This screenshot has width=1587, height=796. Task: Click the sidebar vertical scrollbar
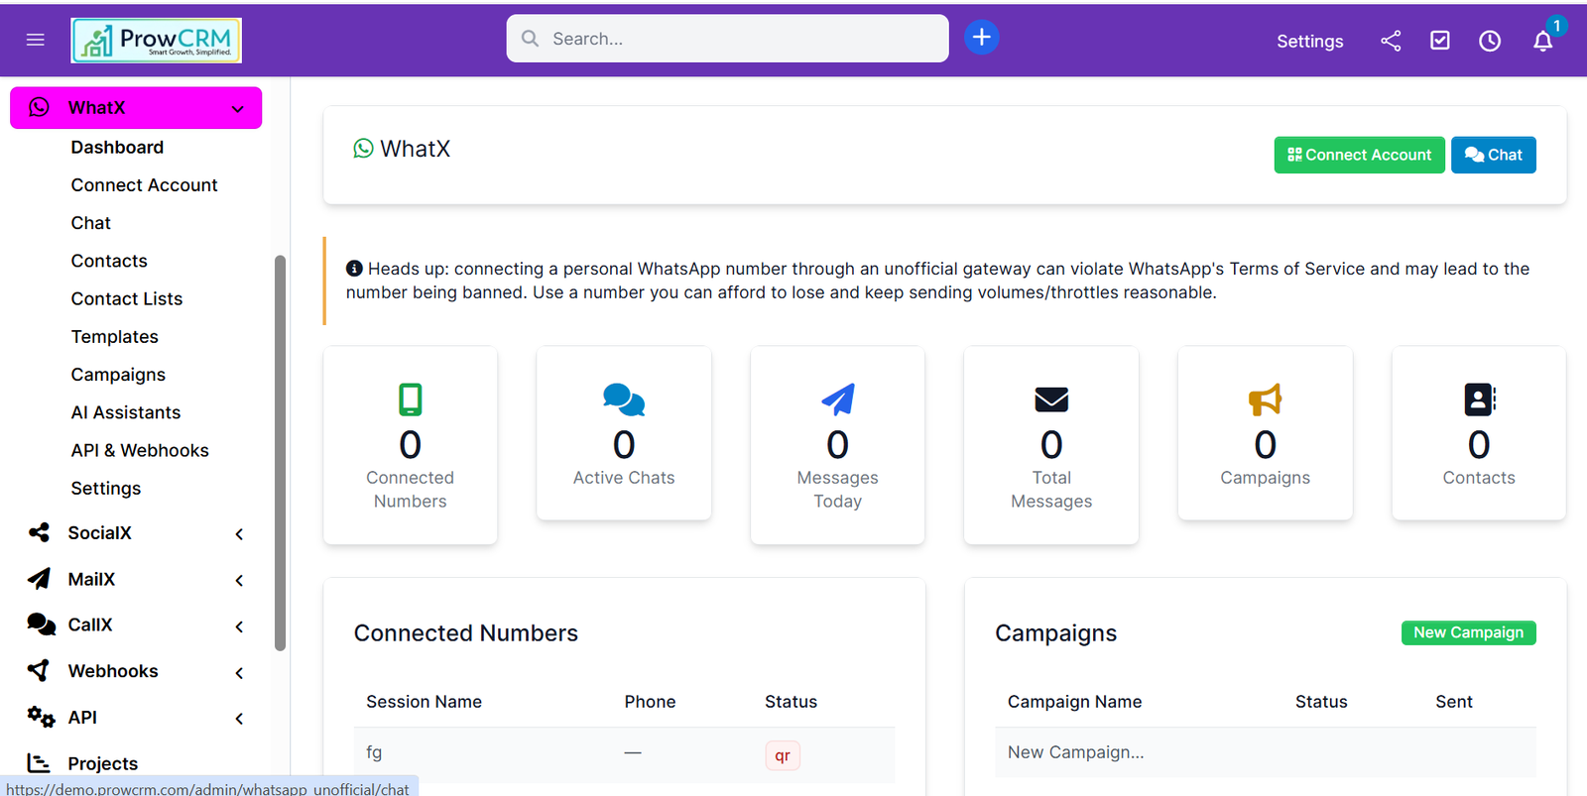point(280,453)
